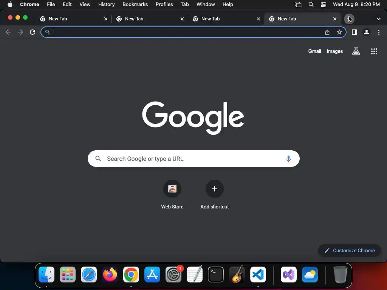The height and width of the screenshot is (290, 387).
Task: Open the cloud weather app in Dock
Action: (x=310, y=275)
